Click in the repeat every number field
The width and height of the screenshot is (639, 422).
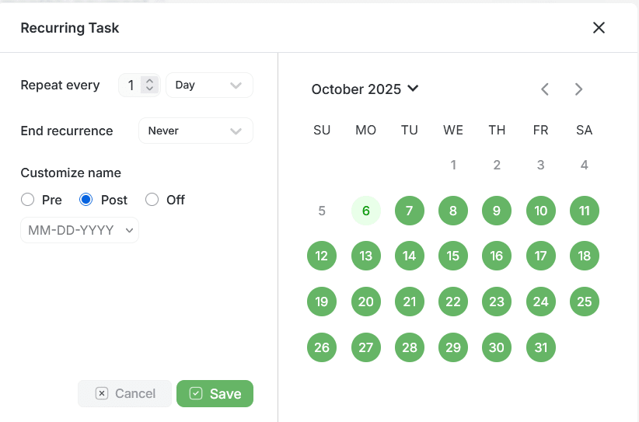point(131,85)
